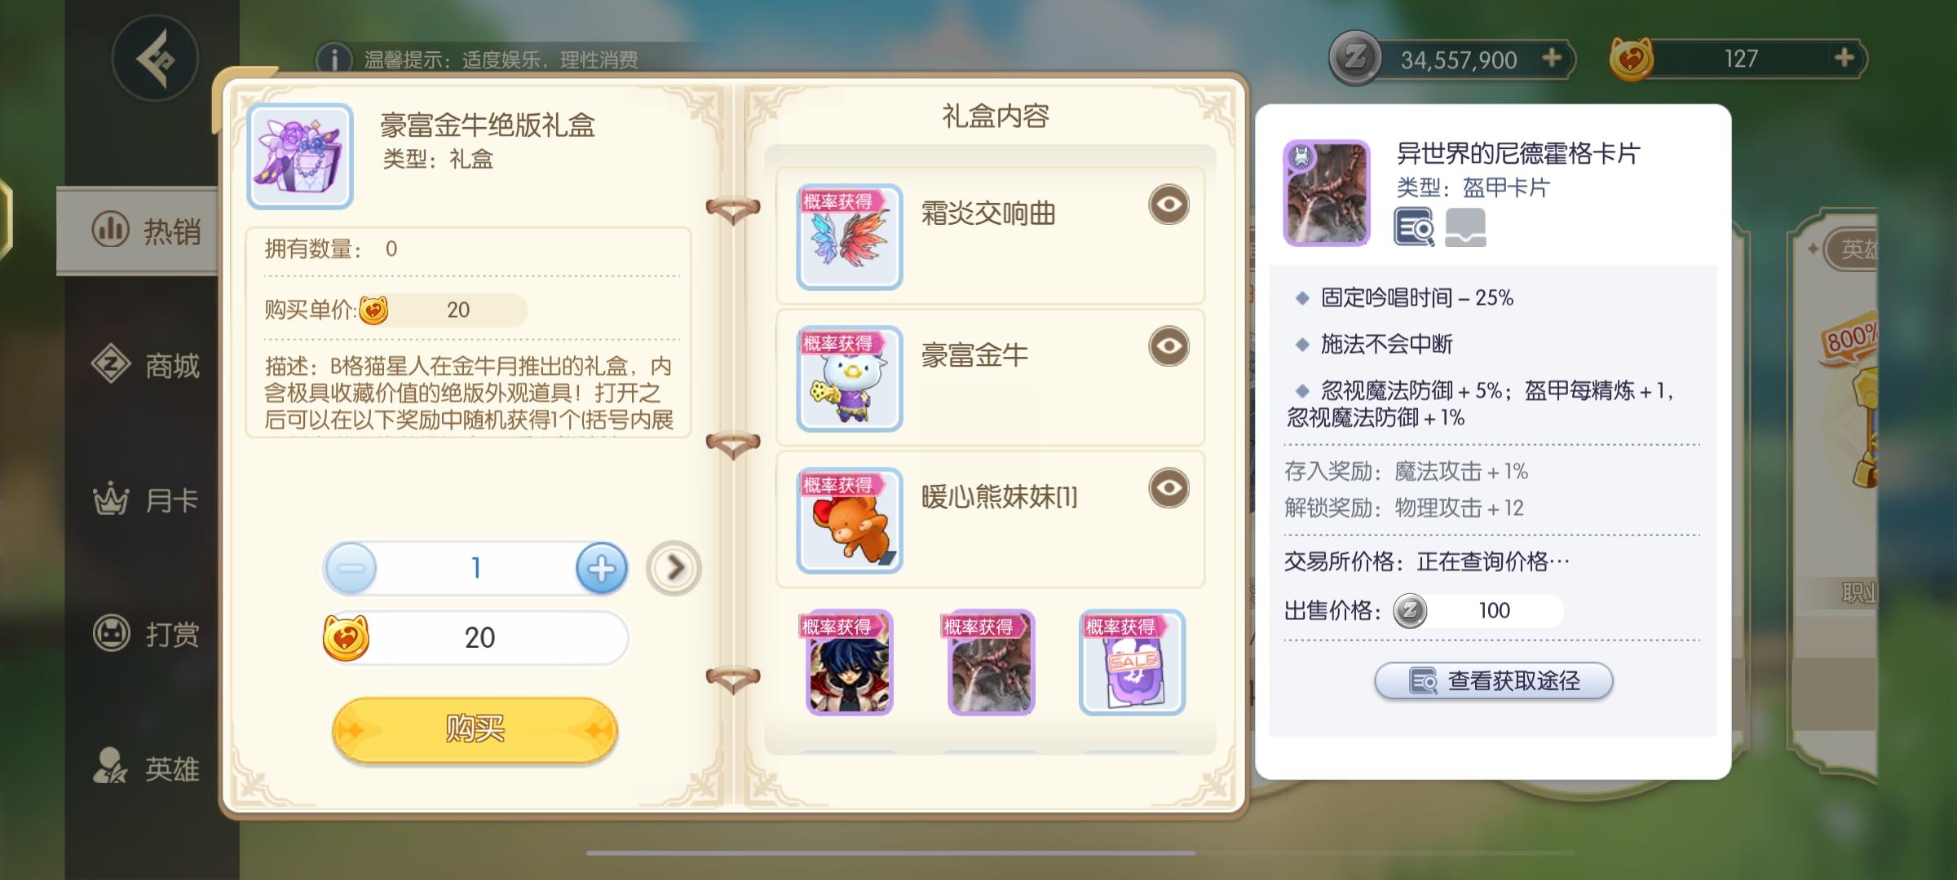Add cat coins with the plus icon

coord(1844,58)
